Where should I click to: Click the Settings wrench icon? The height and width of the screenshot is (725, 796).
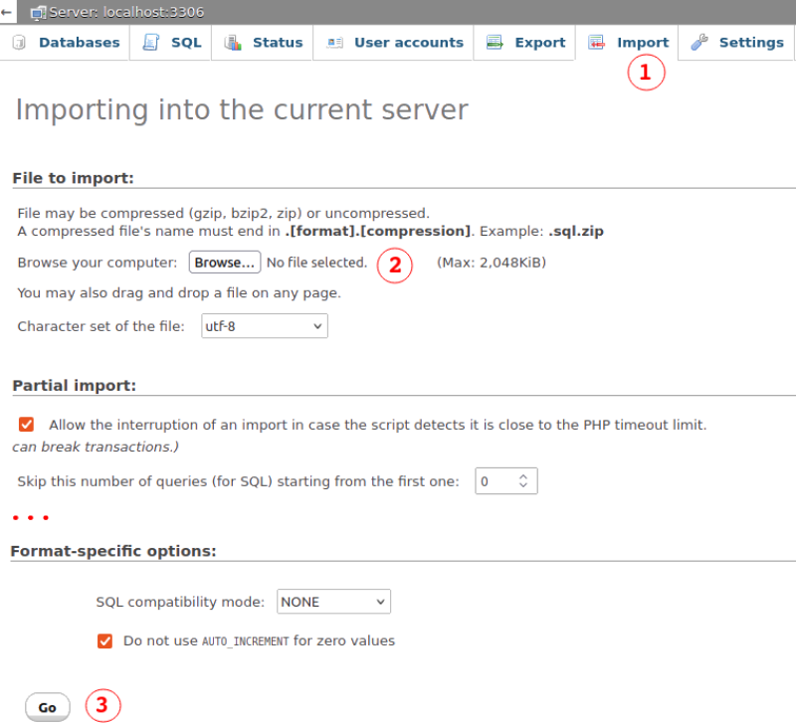coord(698,42)
